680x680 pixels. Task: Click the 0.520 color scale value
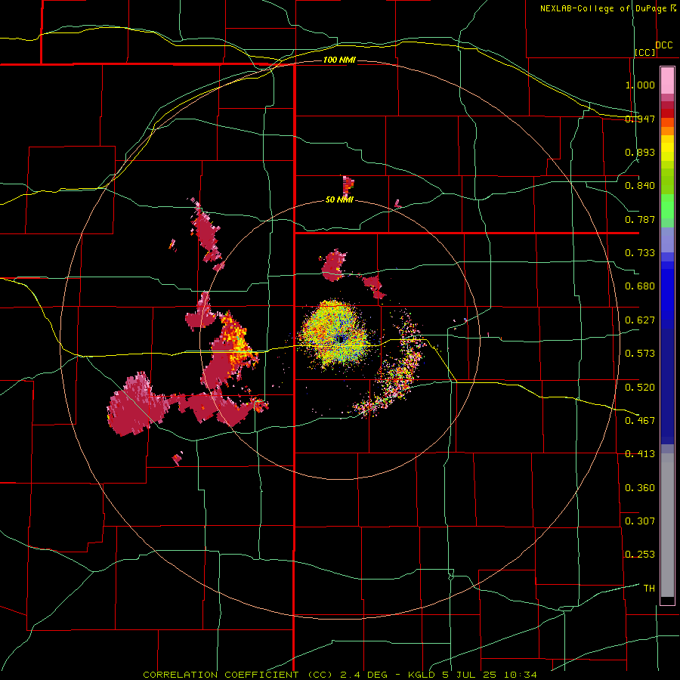tap(640, 387)
